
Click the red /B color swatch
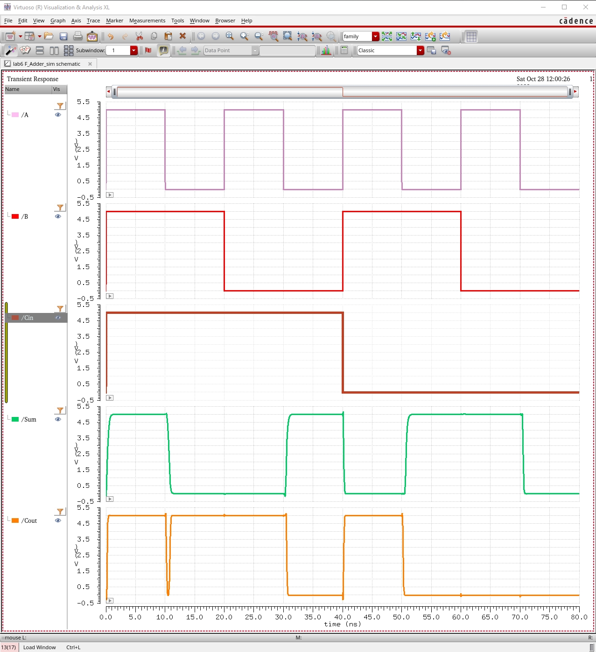pos(15,216)
